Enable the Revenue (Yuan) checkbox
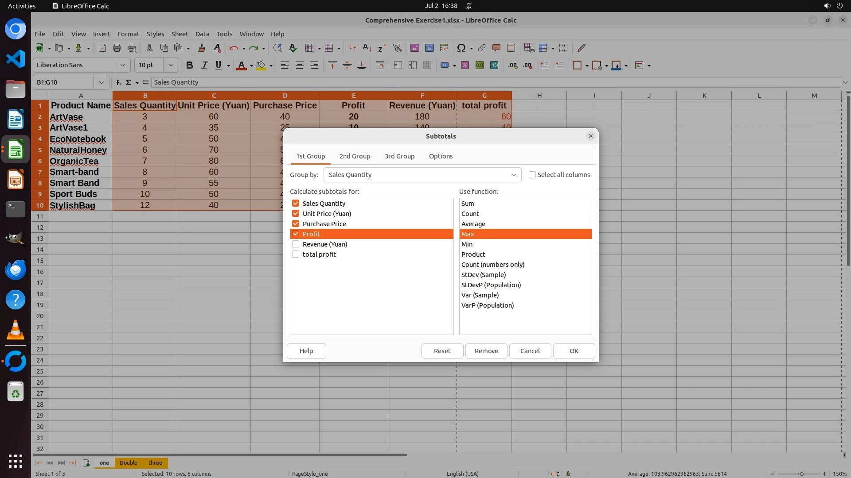 [x=296, y=244]
